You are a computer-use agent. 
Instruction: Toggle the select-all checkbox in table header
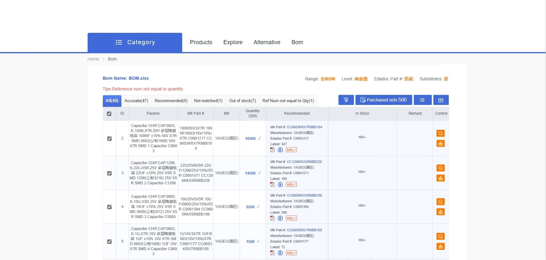[109, 114]
